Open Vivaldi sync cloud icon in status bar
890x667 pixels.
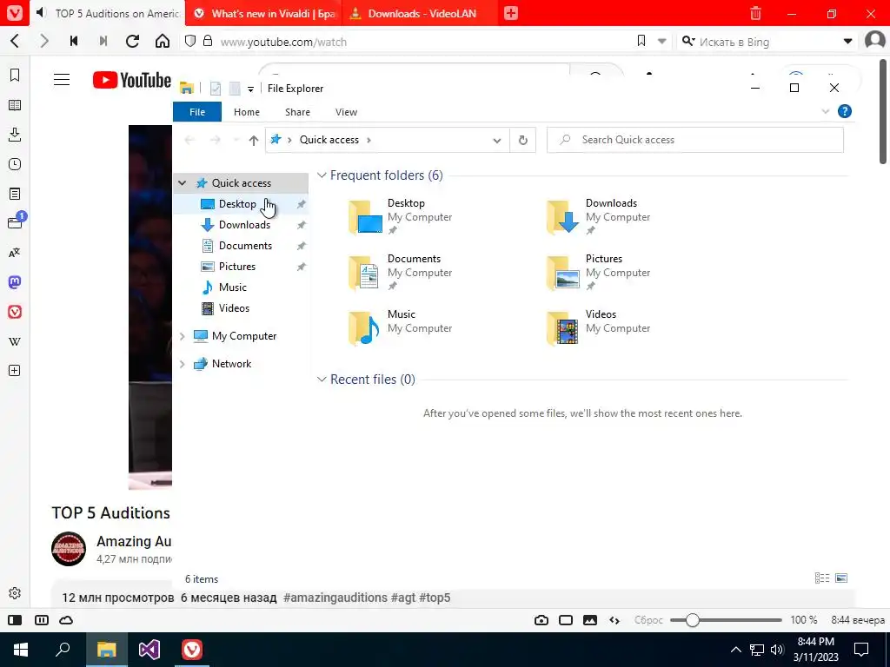pyautogui.click(x=66, y=620)
